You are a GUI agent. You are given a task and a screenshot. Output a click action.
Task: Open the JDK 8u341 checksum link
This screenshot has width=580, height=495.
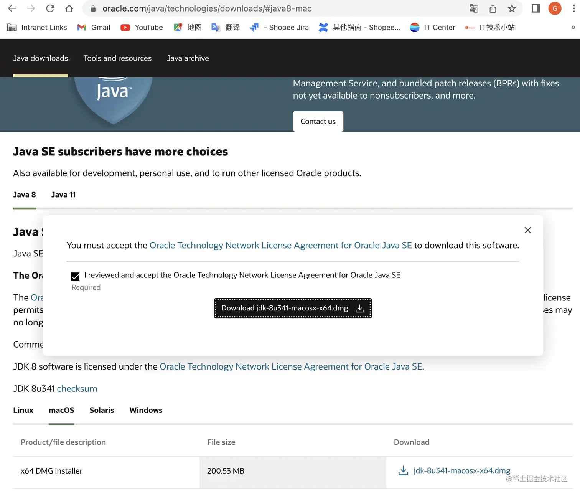[x=77, y=389]
